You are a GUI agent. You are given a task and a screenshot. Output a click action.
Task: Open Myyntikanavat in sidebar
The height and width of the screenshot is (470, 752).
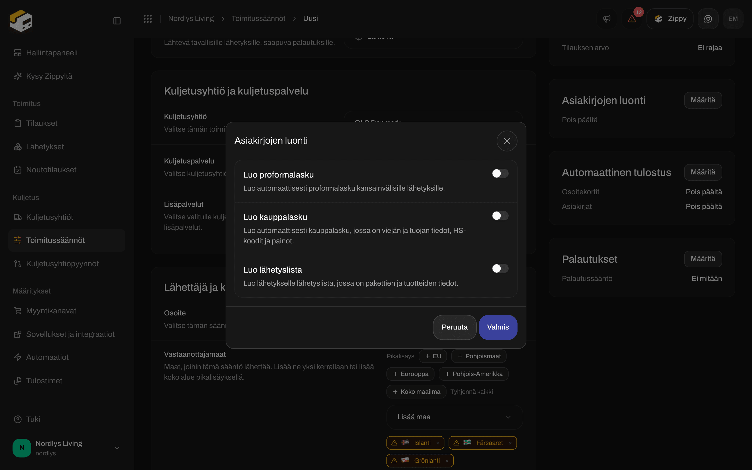[67, 311]
